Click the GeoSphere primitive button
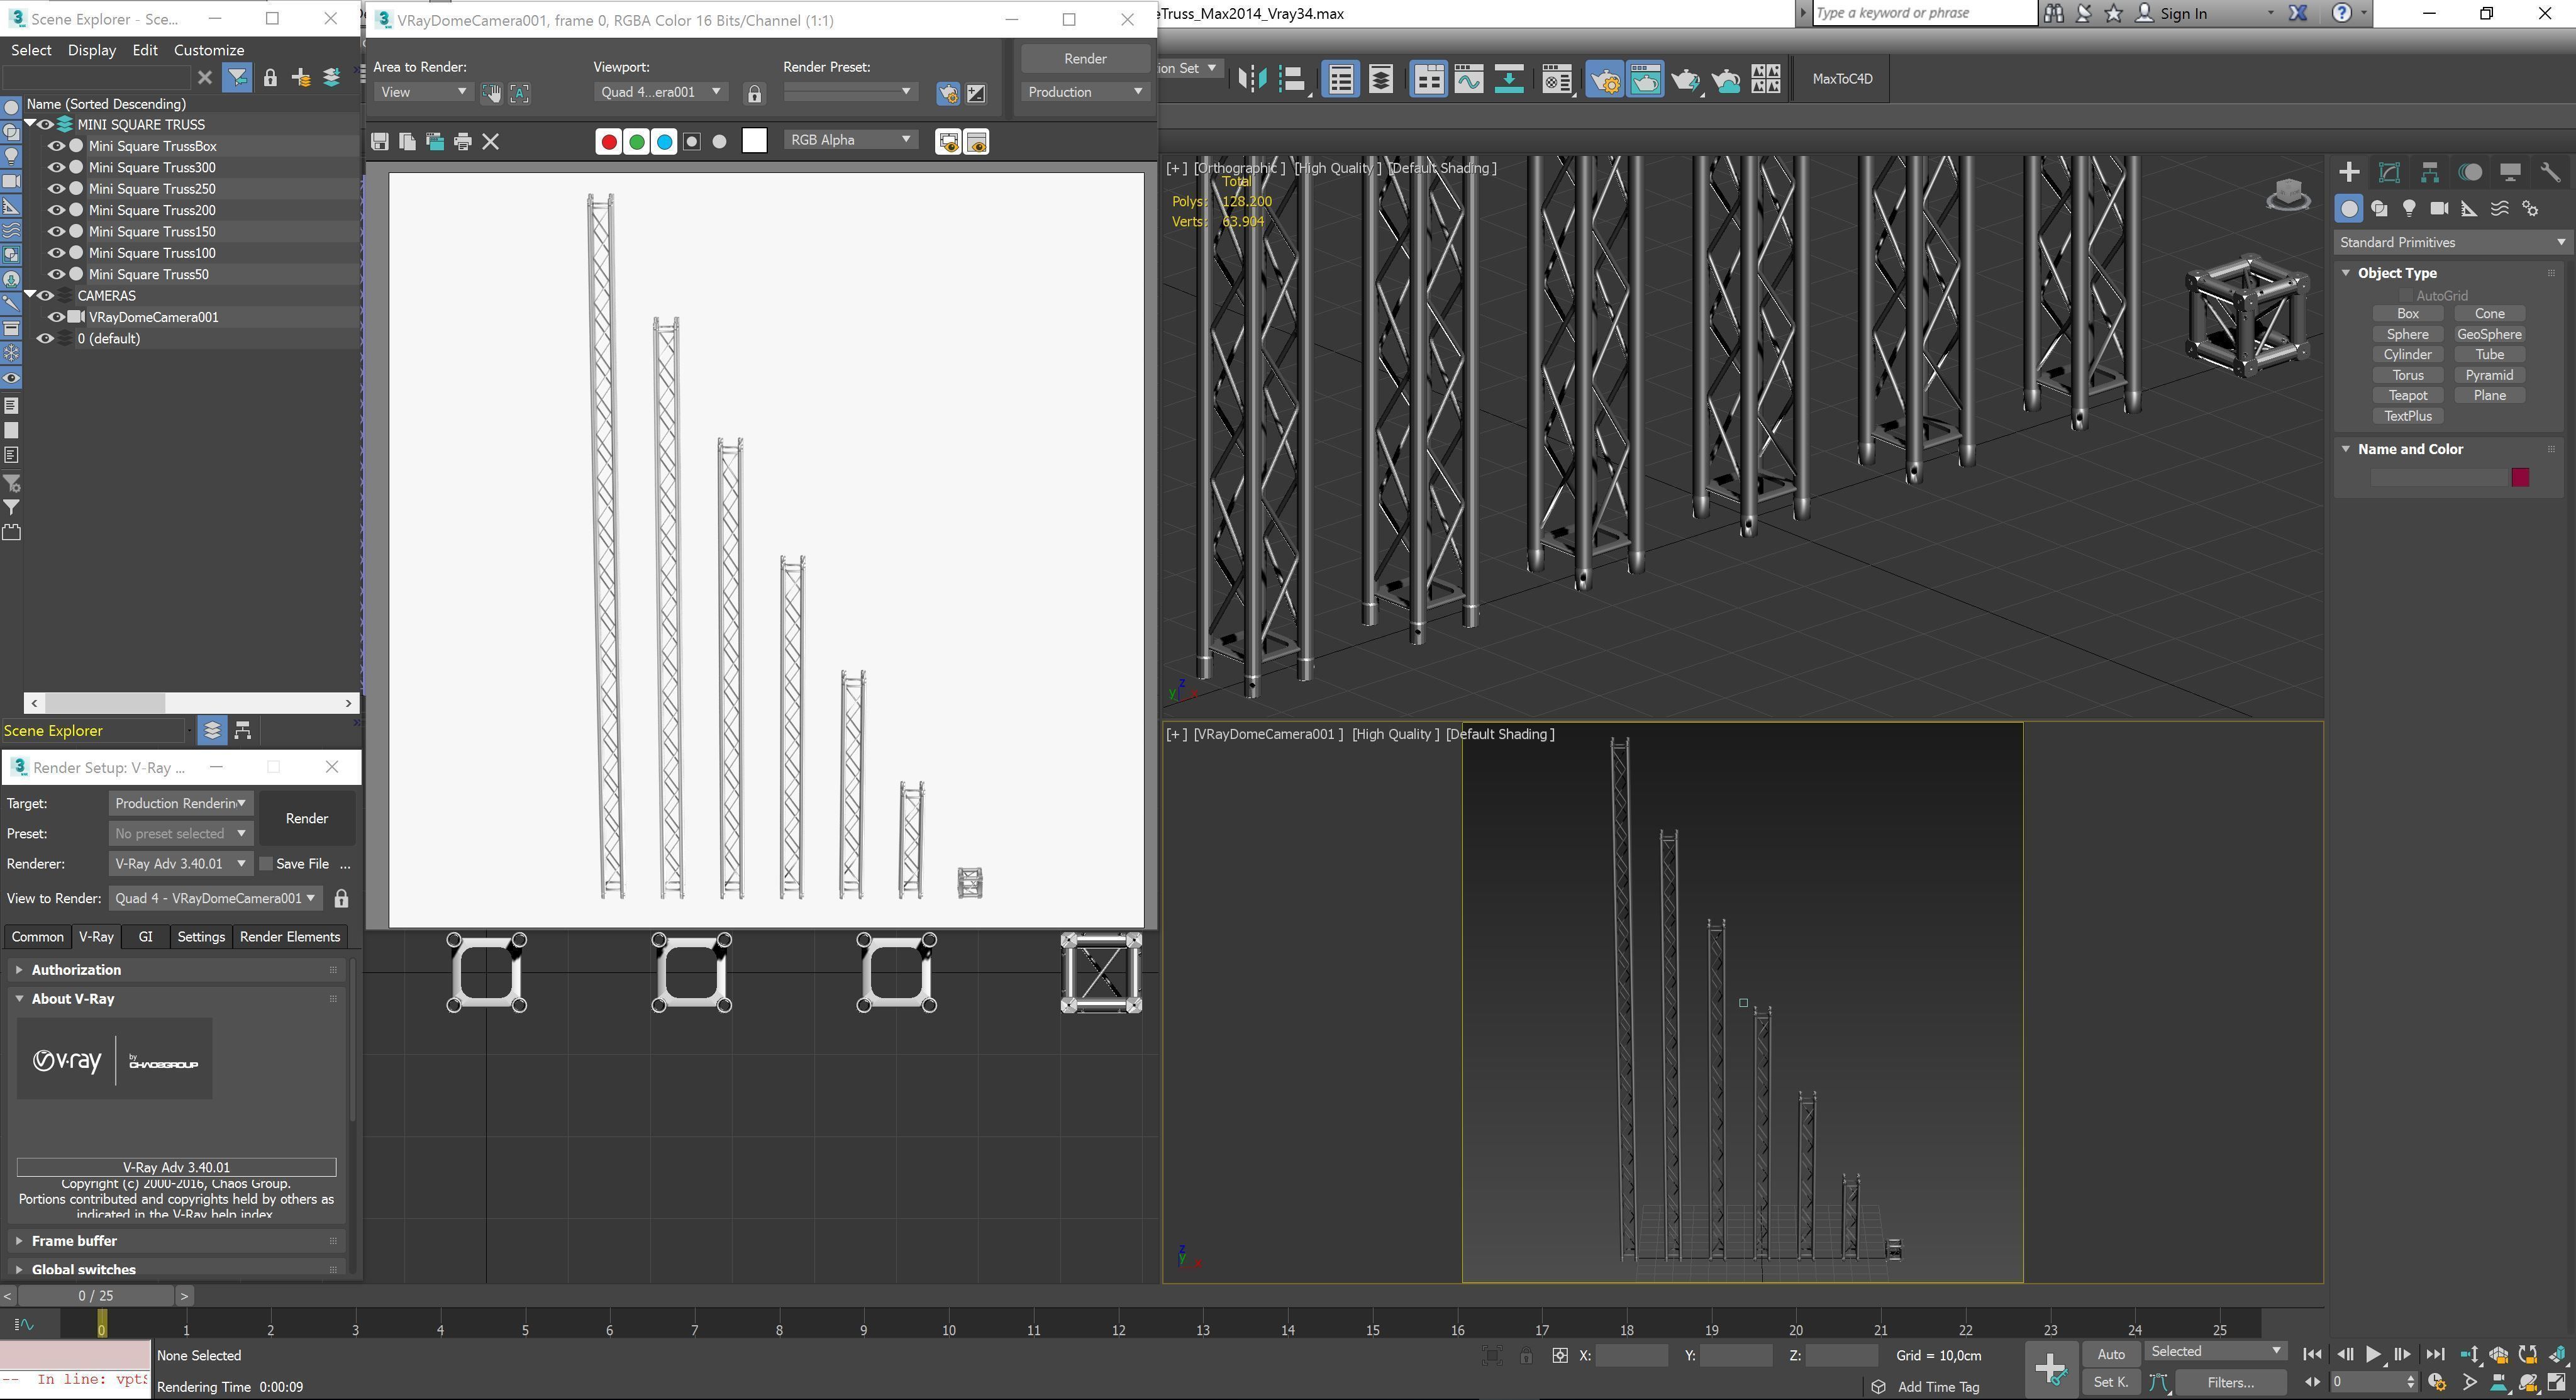The width and height of the screenshot is (2576, 1400). pyautogui.click(x=2489, y=334)
